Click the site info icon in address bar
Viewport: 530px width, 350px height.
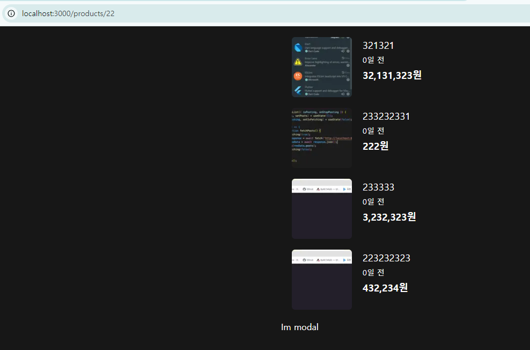[11, 13]
